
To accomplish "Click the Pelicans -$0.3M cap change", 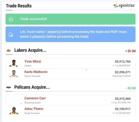I will (x=131, y=88).
